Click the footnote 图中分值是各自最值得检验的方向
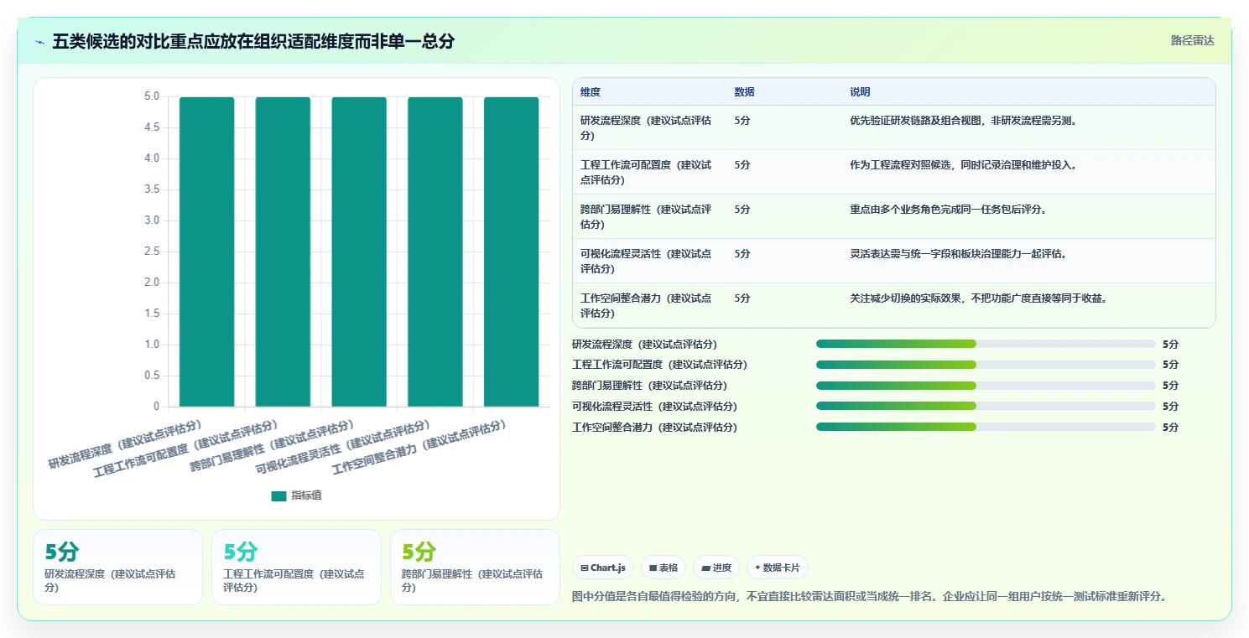Viewport: 1249px width, 638px height. tap(868, 597)
